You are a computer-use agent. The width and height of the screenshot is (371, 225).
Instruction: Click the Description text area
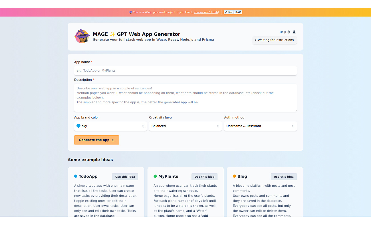[185, 98]
